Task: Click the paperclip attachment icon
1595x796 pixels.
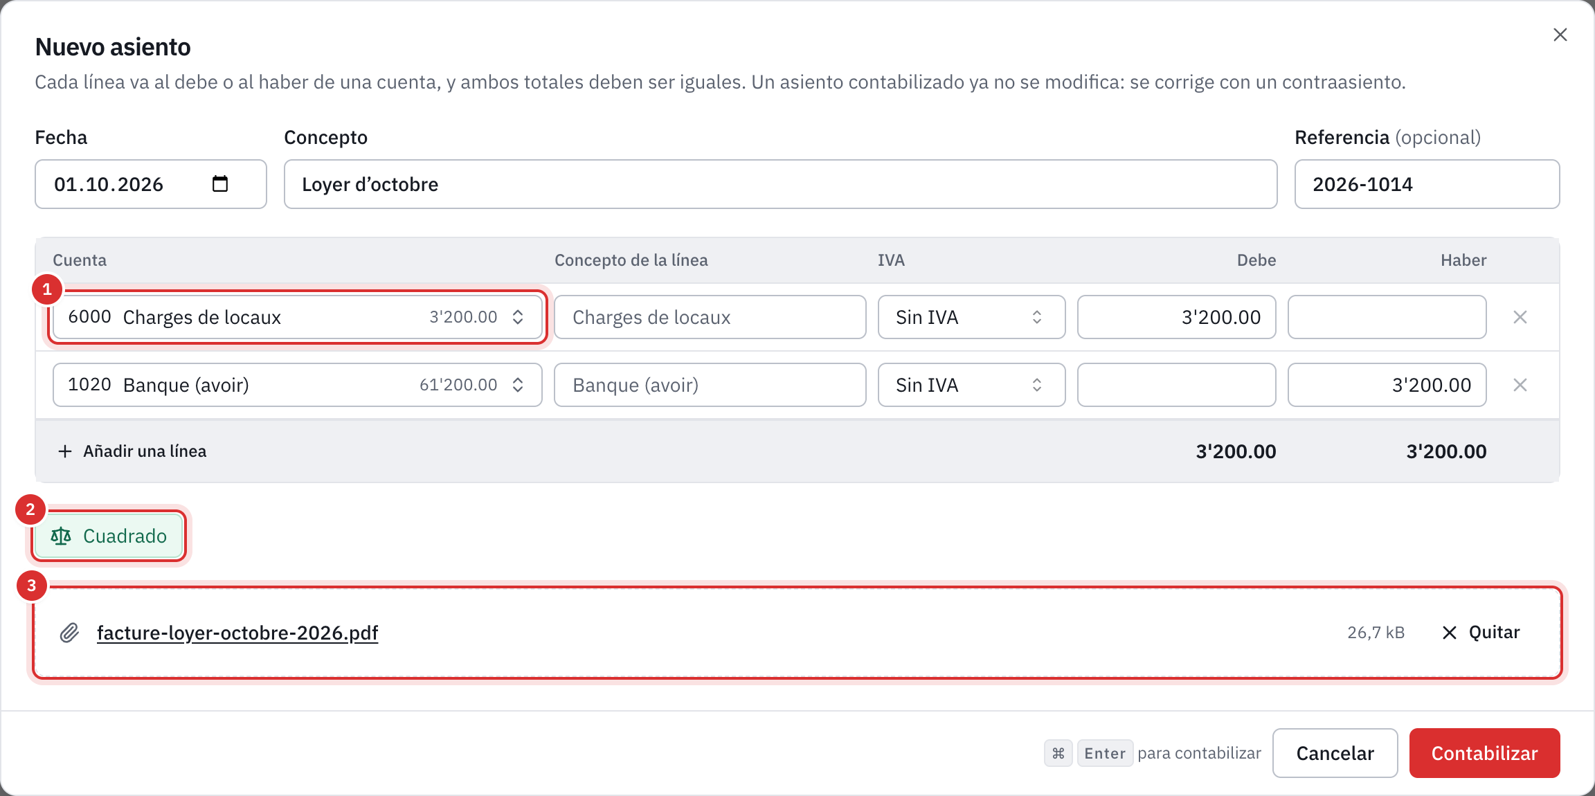Action: 69,633
